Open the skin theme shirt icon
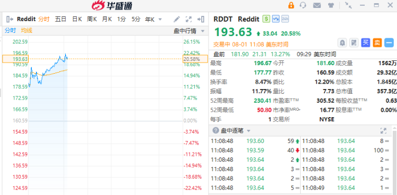This screenshot has height=195, width=397. pyautogui.click(x=331, y=5)
